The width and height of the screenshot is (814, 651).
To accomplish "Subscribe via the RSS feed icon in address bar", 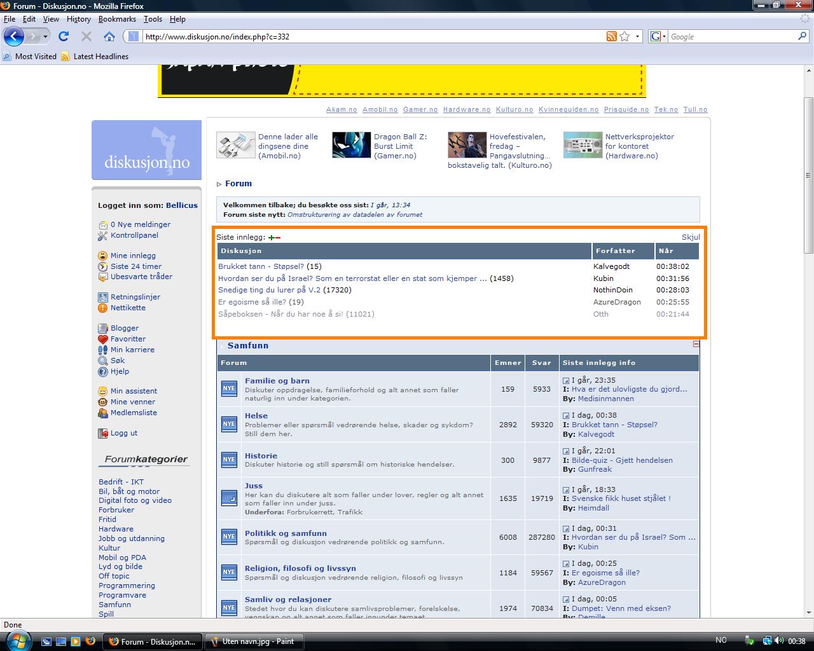I will (612, 36).
